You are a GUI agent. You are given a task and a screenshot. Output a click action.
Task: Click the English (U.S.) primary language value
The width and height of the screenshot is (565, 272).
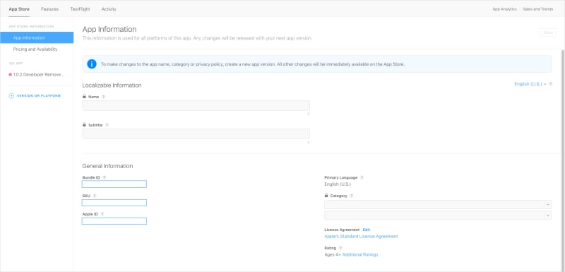pyautogui.click(x=338, y=184)
